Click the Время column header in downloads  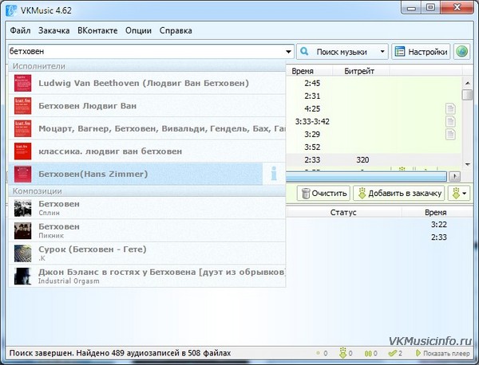(x=436, y=213)
